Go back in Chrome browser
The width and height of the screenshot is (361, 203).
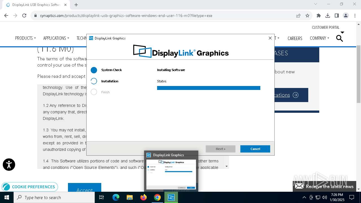coord(6,16)
